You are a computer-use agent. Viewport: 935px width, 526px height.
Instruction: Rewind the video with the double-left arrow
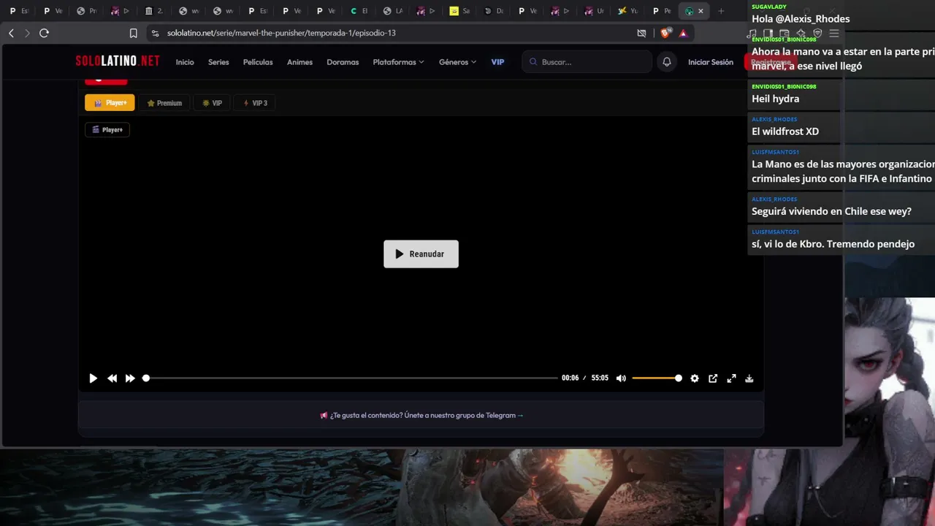click(x=112, y=378)
